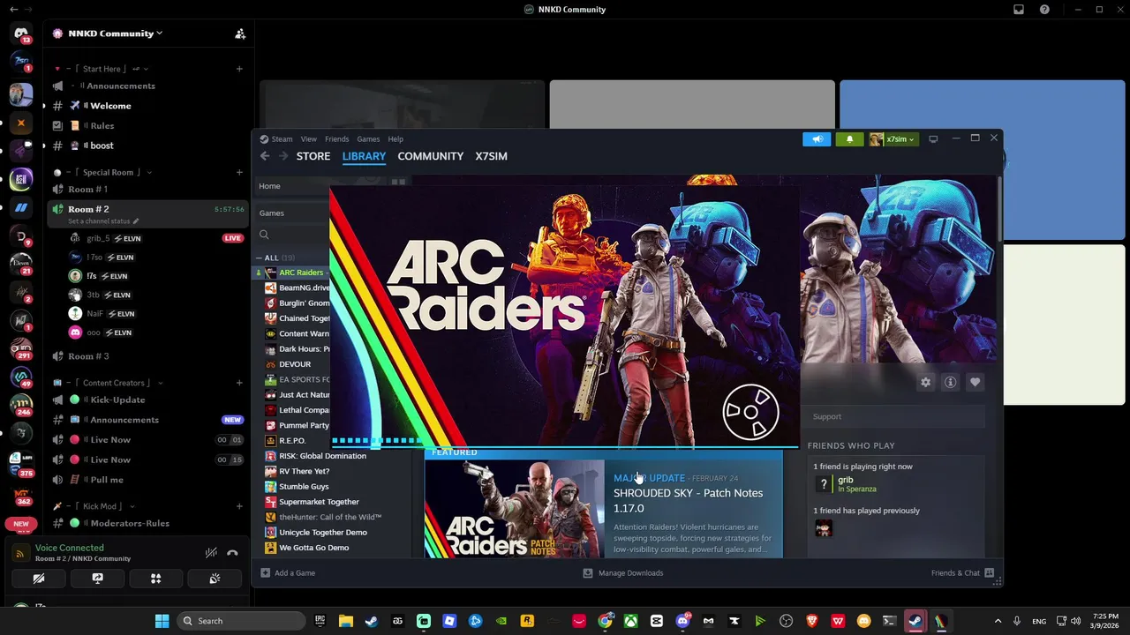Open Discord invite members icon
This screenshot has height=635, width=1130.
click(239, 34)
